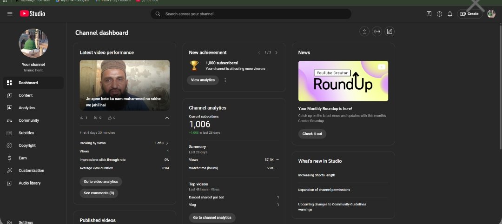Click the Go live broadcast icon
This screenshot has width=502, height=224.
pyautogui.click(x=377, y=32)
